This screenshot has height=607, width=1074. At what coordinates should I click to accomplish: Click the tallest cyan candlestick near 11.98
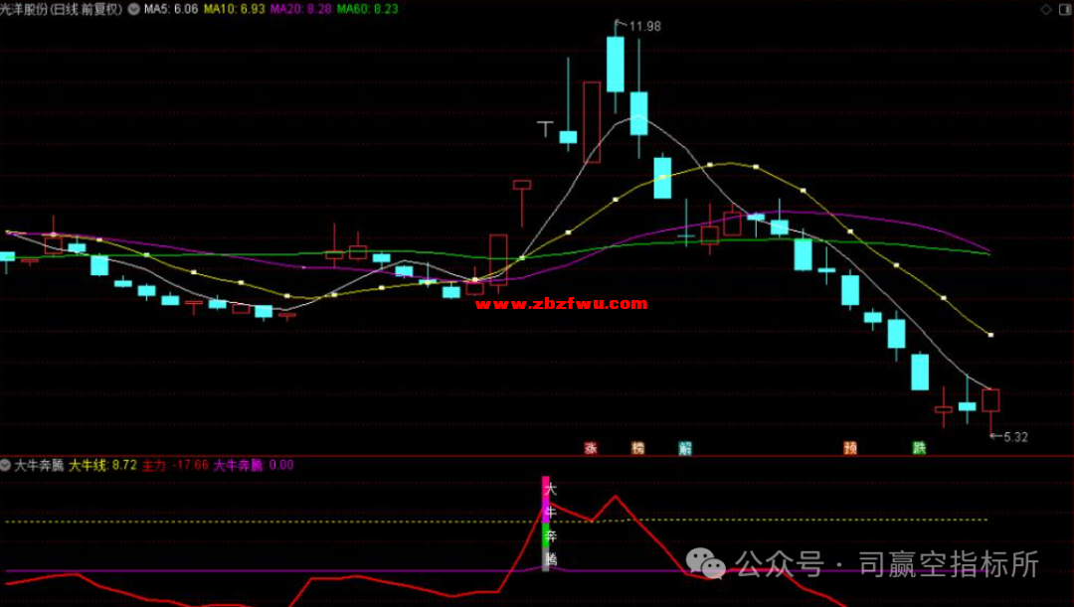[x=616, y=64]
